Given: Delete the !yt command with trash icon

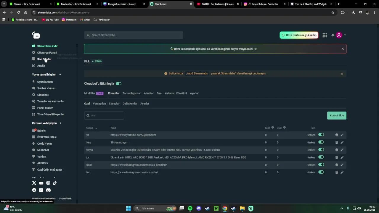Looking at the screenshot, I should pyautogui.click(x=336, y=135).
